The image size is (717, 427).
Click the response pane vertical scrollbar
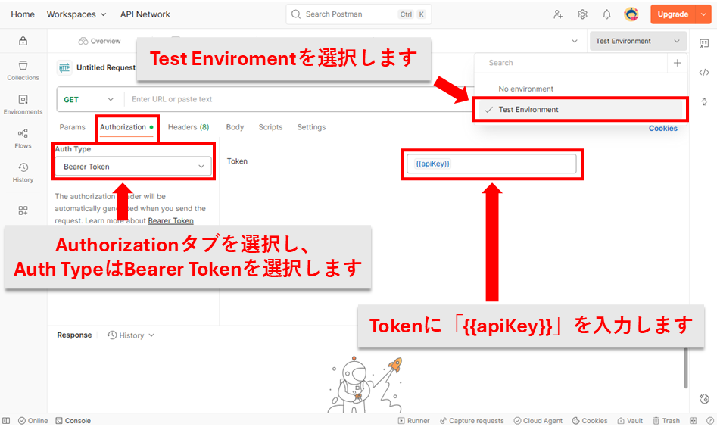(685, 367)
